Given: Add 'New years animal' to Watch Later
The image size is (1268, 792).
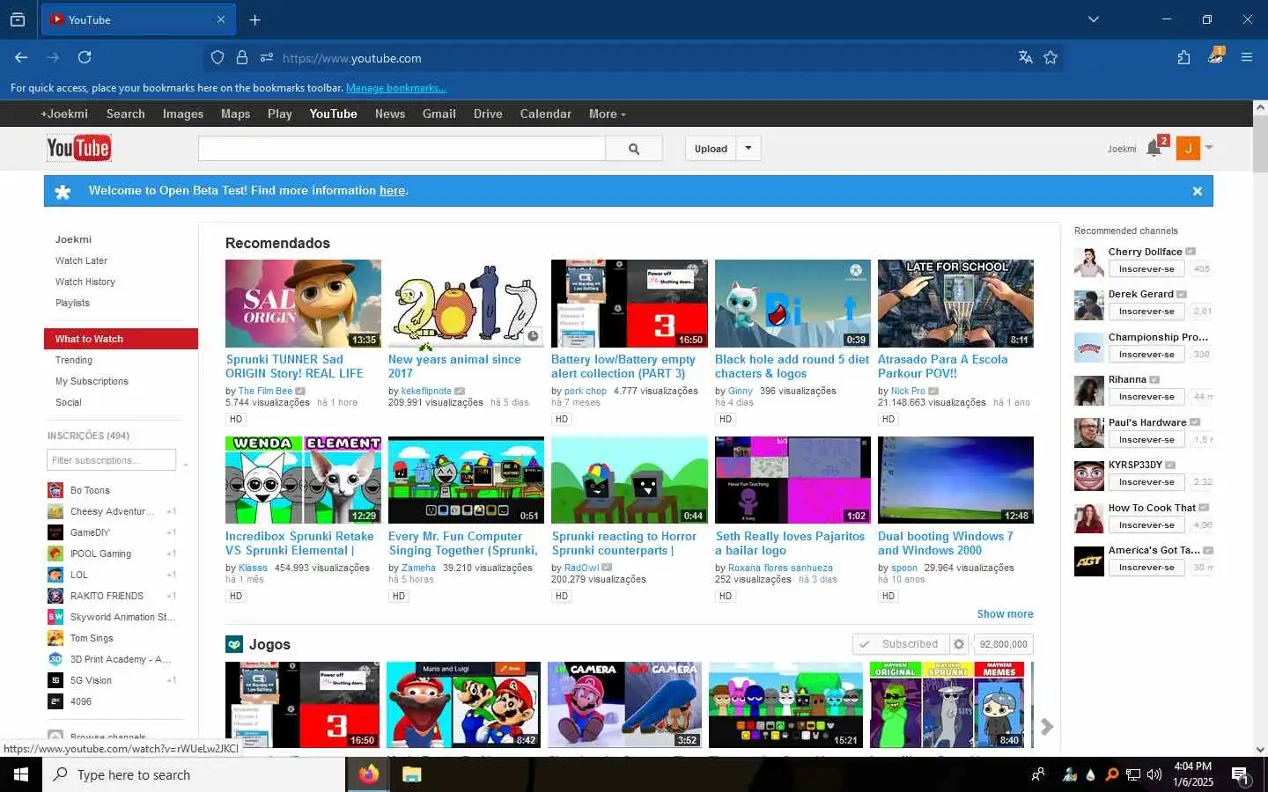Looking at the screenshot, I should 534,337.
